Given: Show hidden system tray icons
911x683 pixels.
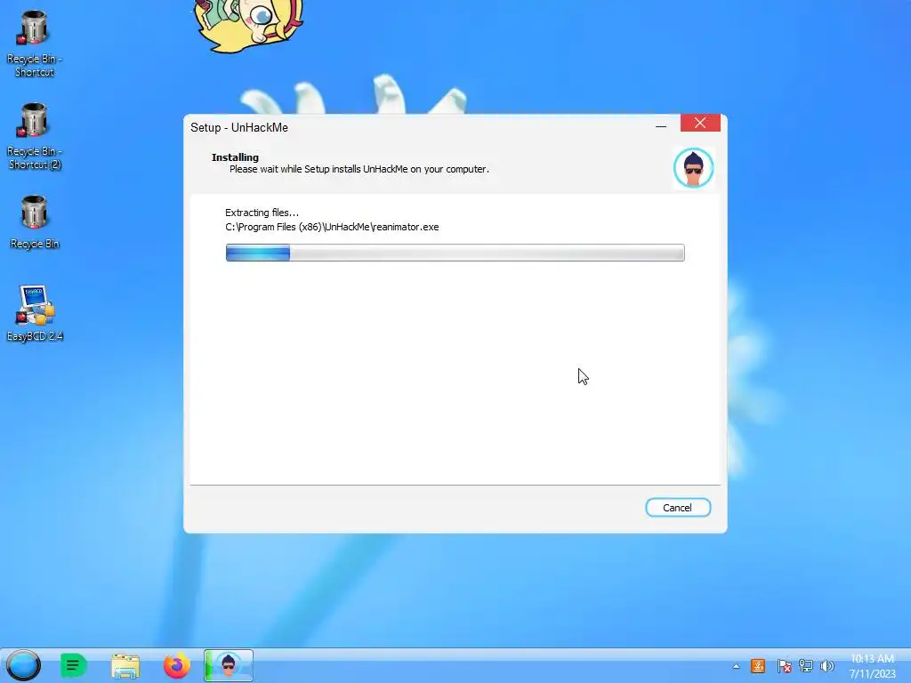Looking at the screenshot, I should [736, 666].
